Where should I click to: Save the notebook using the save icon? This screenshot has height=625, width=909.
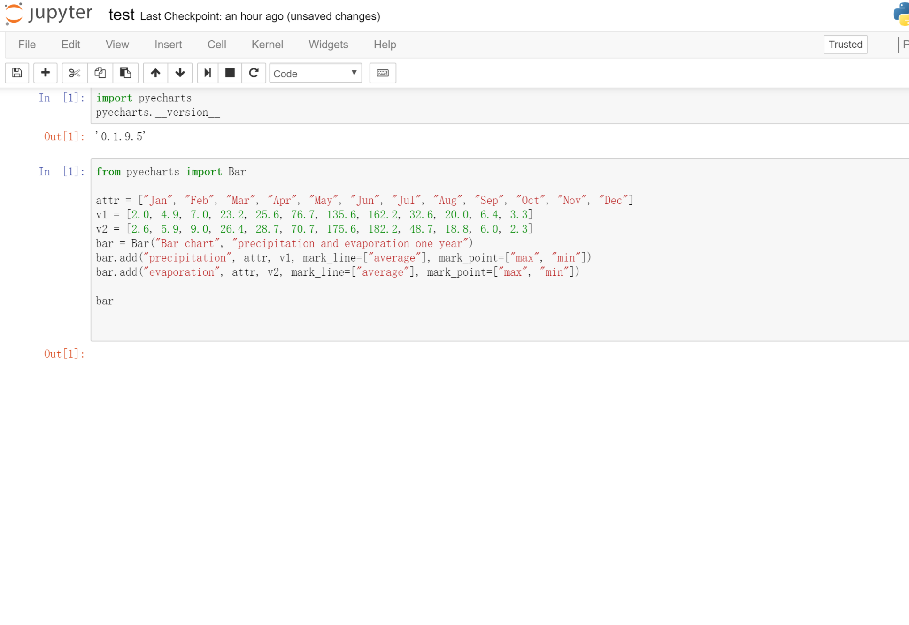(x=17, y=73)
